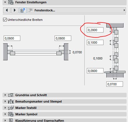Expand the Marker-Textstil panel
This screenshot has height=122, width=128.
(5, 108)
